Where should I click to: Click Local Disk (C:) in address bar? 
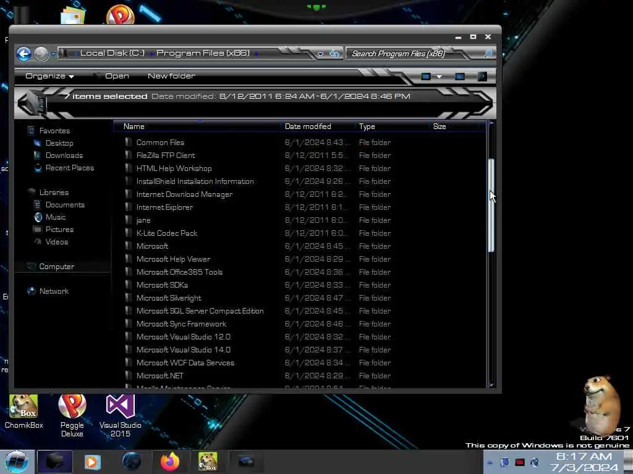coord(113,53)
